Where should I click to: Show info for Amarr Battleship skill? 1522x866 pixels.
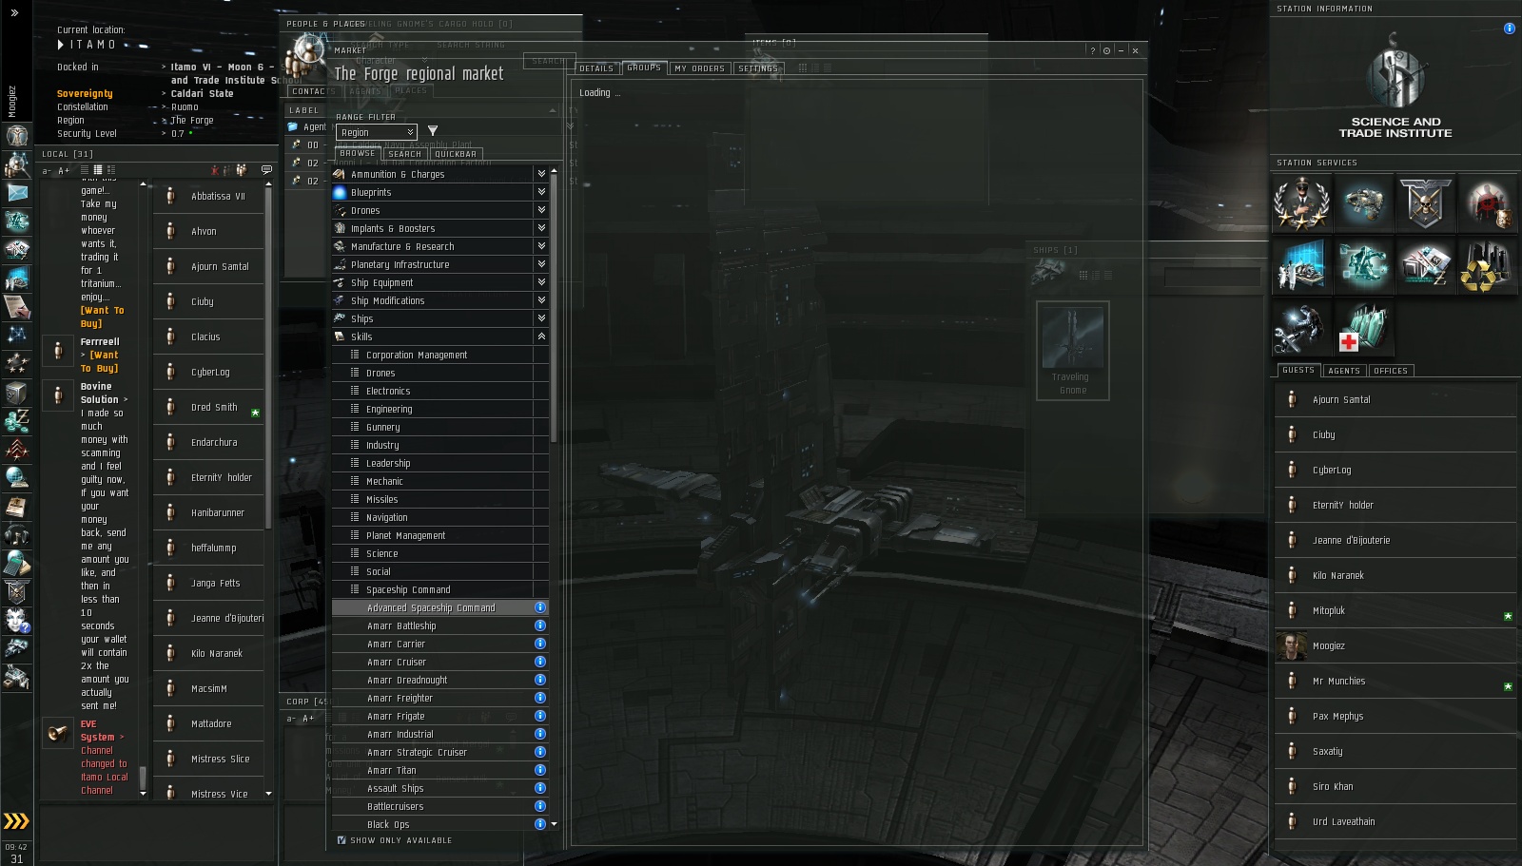(540, 625)
